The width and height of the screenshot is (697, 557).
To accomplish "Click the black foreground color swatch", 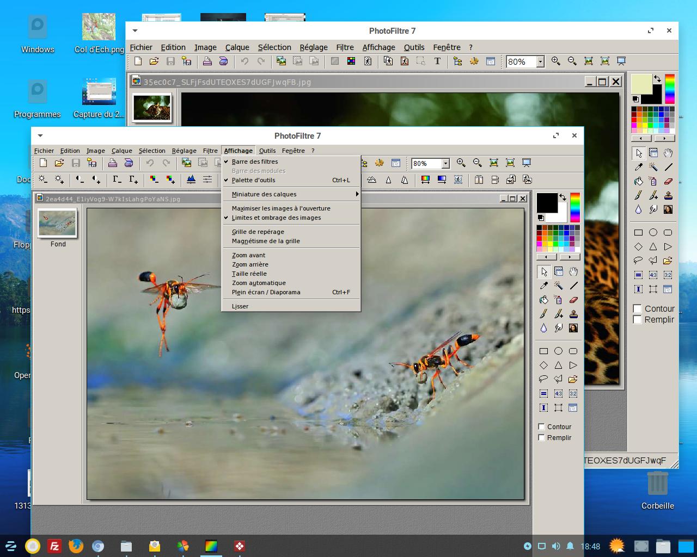I will tap(546, 202).
